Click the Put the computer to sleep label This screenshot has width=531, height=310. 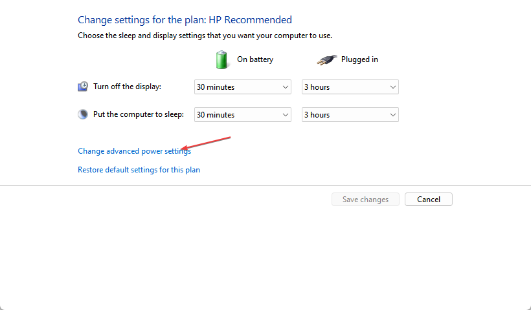click(139, 114)
